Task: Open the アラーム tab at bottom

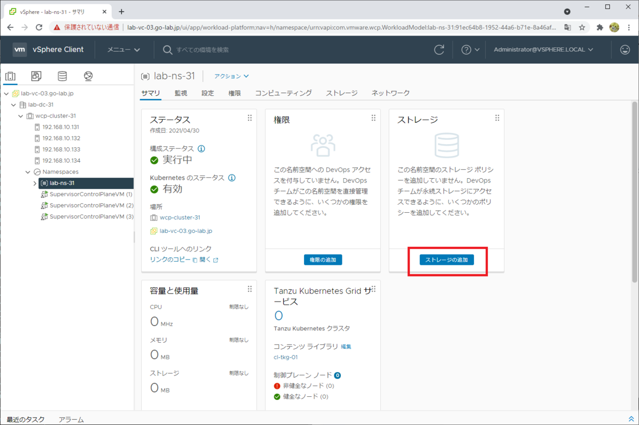Action: 71,419
